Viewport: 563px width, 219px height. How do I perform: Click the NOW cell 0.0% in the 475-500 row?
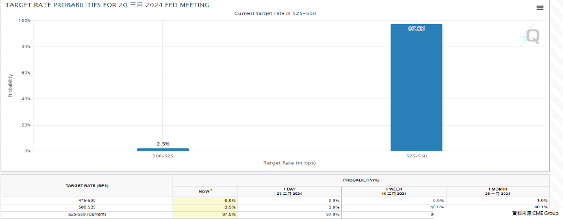(x=206, y=201)
